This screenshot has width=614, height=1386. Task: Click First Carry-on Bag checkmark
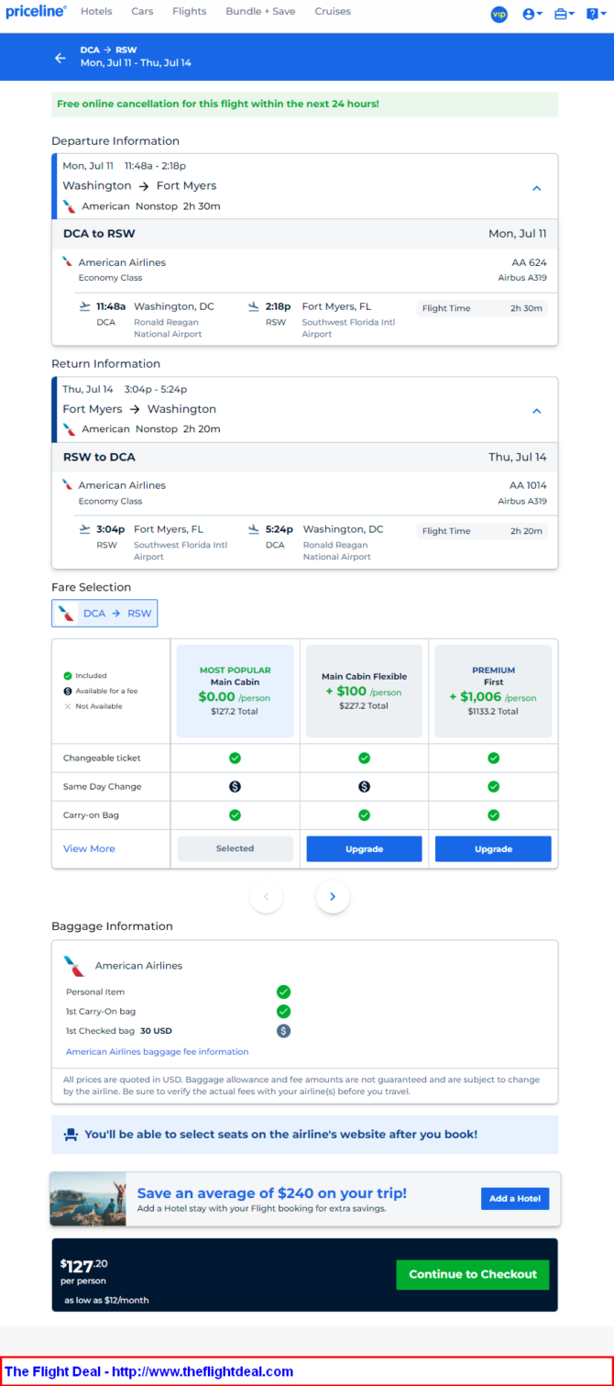point(493,815)
